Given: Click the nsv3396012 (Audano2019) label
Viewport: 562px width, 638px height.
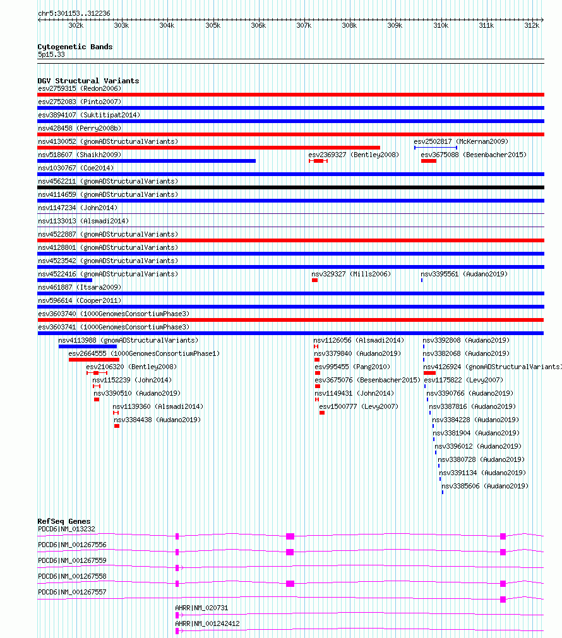Looking at the screenshot, I should [478, 446].
